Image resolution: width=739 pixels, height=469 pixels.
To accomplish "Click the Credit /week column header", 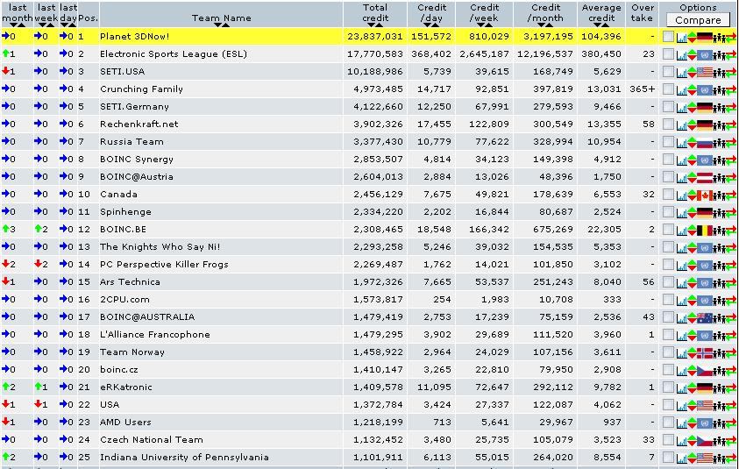I will (x=484, y=13).
